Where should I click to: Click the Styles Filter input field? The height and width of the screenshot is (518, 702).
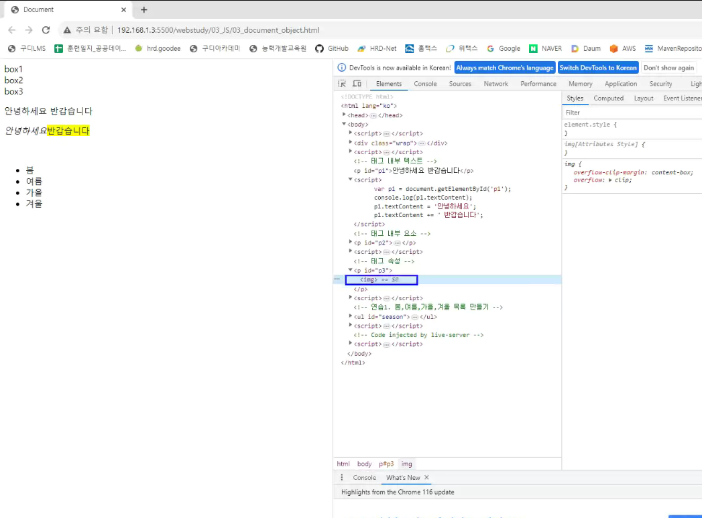point(632,113)
